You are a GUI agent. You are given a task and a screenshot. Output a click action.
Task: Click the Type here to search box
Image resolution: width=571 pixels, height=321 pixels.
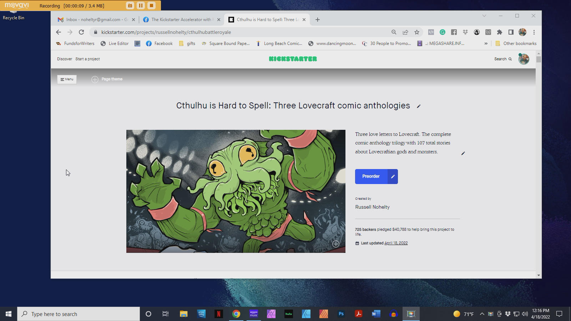(x=79, y=314)
